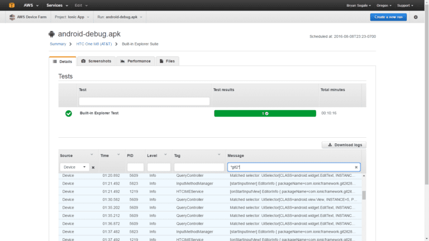Image resolution: width=429 pixels, height=241 pixels.
Task: Click the Test results column header
Action: point(223,90)
